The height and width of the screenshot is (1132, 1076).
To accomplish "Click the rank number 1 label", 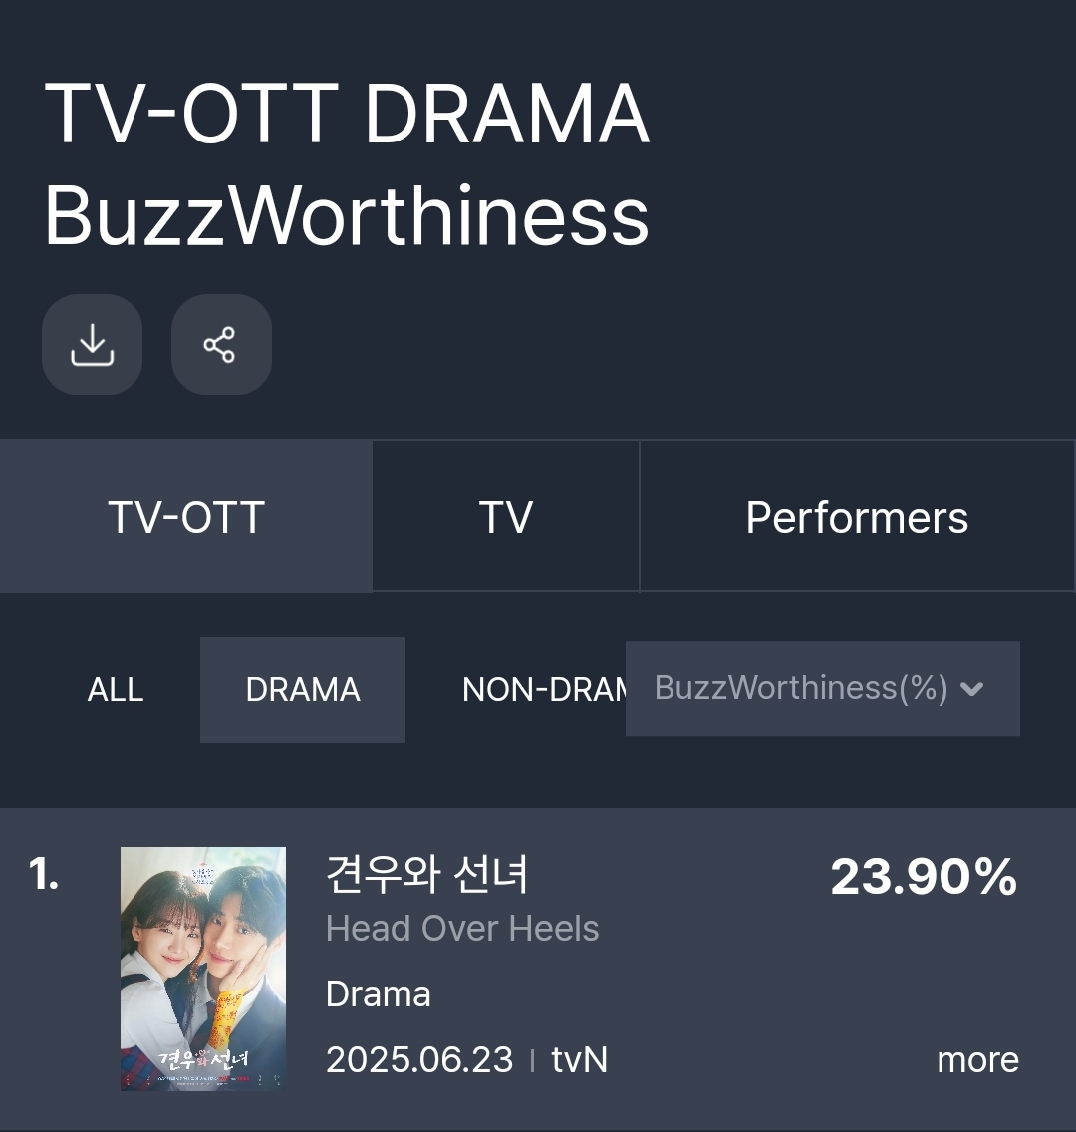I will [44, 875].
